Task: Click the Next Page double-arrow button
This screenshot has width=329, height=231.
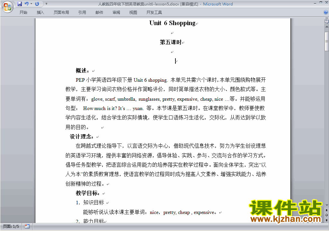Action: (327, 220)
